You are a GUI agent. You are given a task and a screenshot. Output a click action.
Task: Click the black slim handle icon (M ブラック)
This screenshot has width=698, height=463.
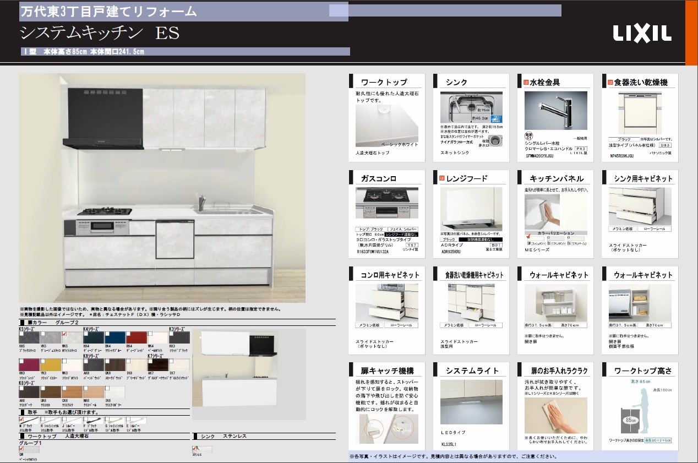pos(28,421)
